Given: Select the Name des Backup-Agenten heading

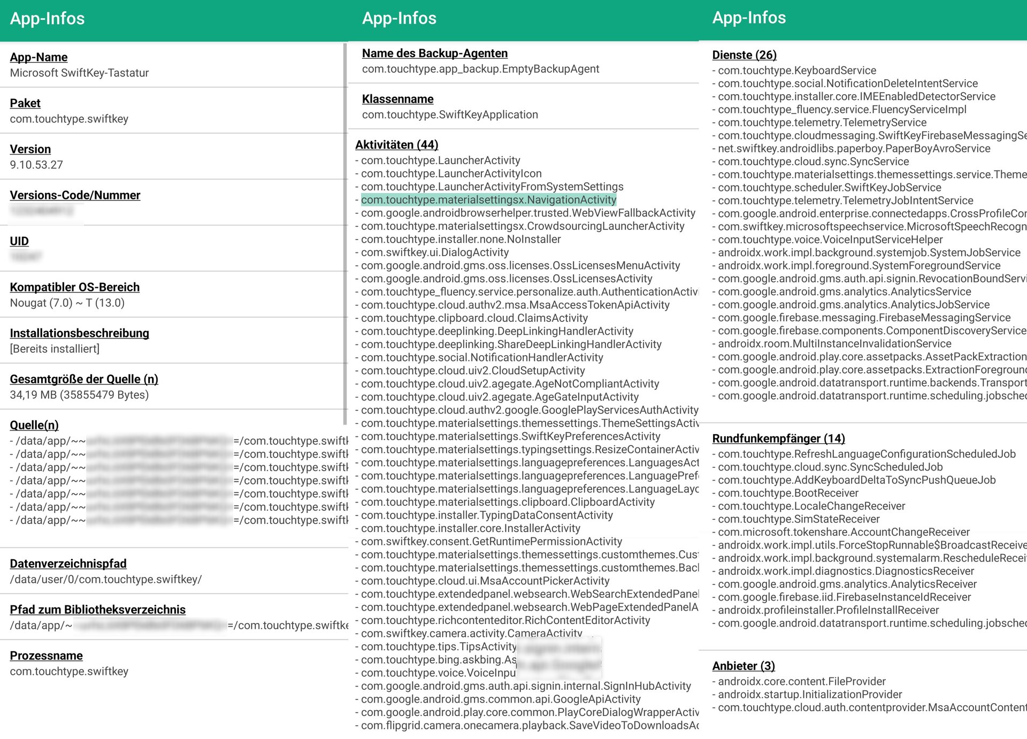Looking at the screenshot, I should [x=434, y=53].
